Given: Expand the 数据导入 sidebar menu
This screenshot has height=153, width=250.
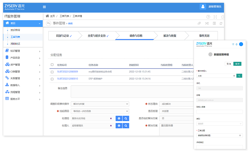Looking at the screenshot, I should pos(23,85).
